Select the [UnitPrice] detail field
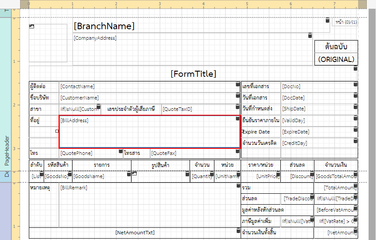The height and width of the screenshot is (240, 376). click(x=261, y=177)
